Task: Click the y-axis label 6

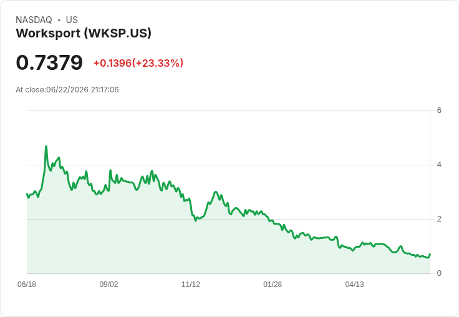Action: 439,110
